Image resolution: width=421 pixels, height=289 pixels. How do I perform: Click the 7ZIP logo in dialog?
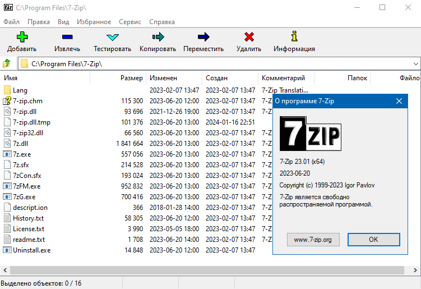click(311, 134)
